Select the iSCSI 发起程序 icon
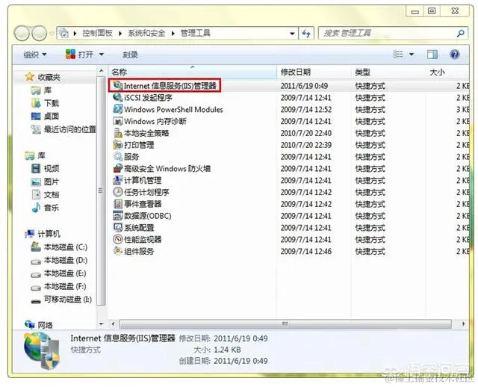This screenshot has width=478, height=387. tap(117, 98)
